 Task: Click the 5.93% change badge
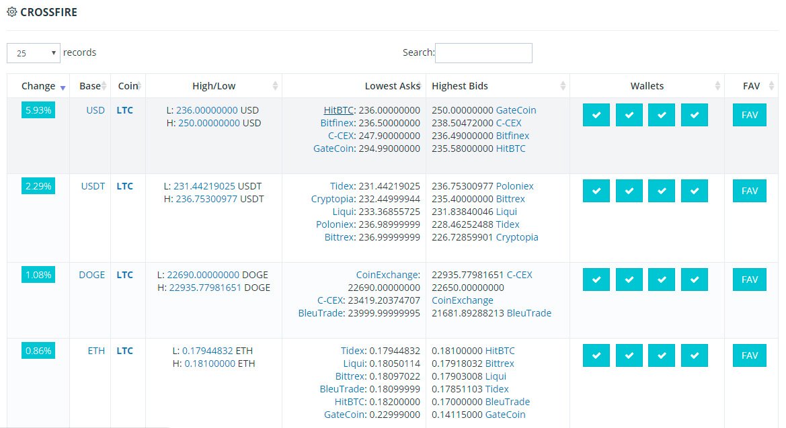coord(38,110)
